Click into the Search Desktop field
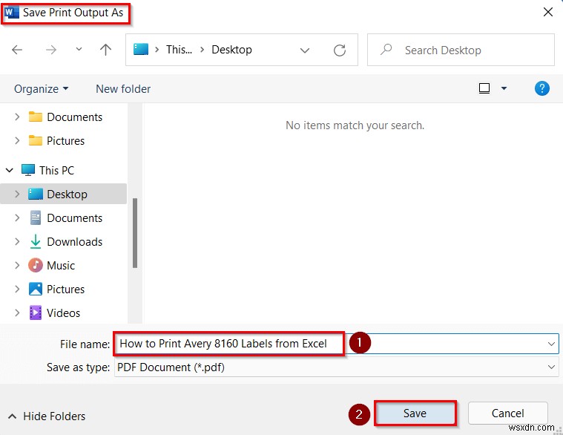563x435 pixels. point(461,50)
